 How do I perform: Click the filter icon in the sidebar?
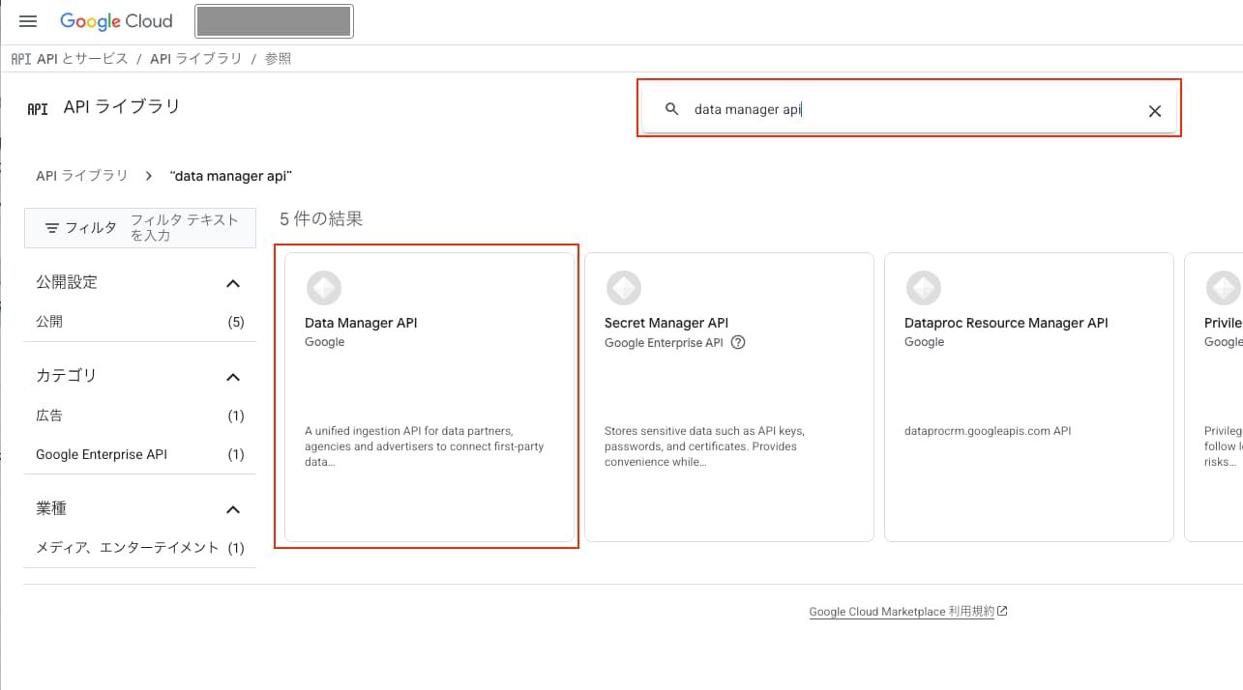coord(52,228)
